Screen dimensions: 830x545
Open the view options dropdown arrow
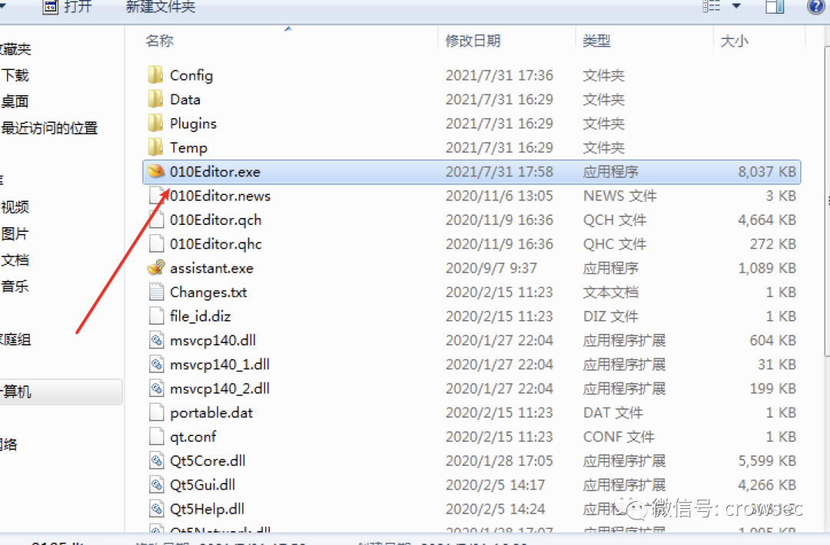tap(736, 6)
